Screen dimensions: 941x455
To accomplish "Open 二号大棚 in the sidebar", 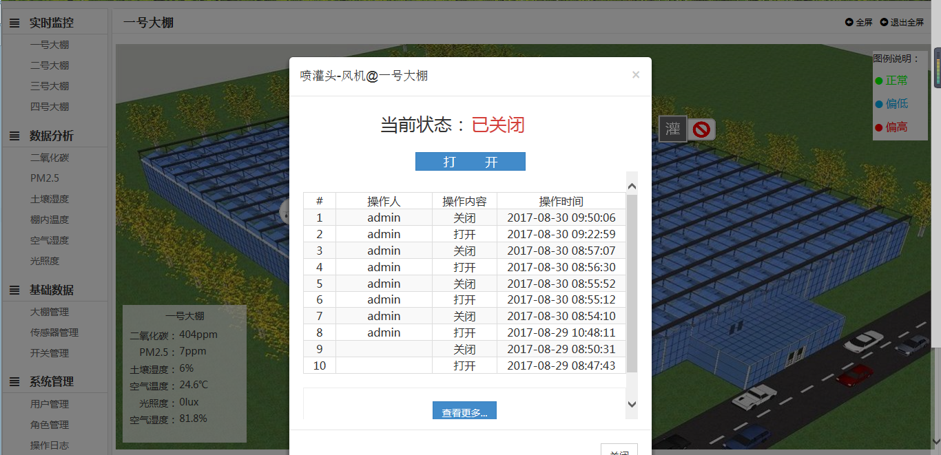I will click(x=50, y=65).
